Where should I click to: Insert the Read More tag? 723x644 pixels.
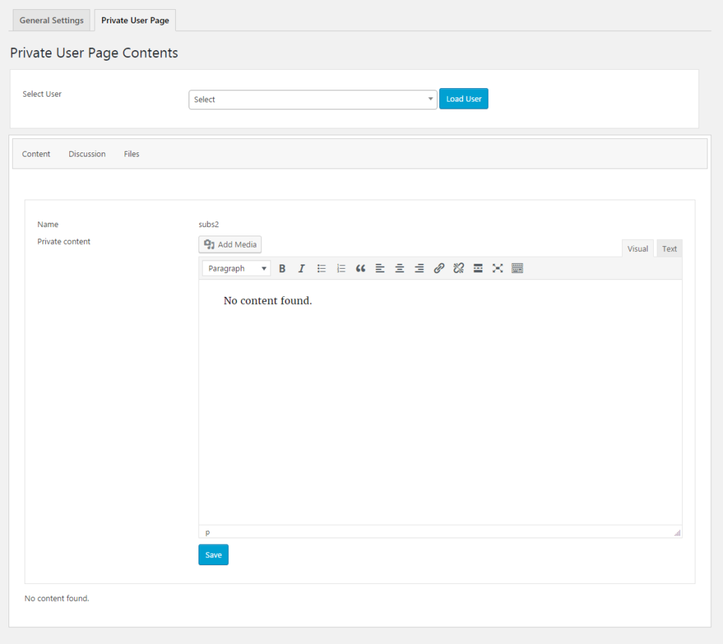478,268
